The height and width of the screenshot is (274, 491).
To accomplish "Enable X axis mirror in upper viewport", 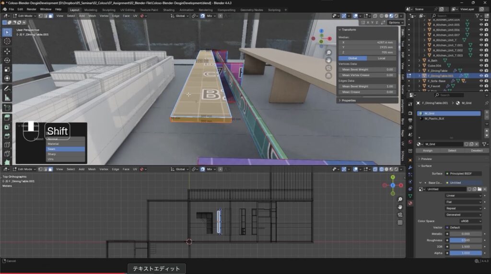I will (368, 23).
